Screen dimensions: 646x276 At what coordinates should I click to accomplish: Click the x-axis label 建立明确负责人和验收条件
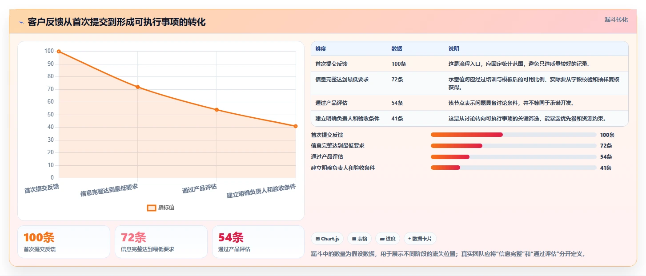pos(261,191)
